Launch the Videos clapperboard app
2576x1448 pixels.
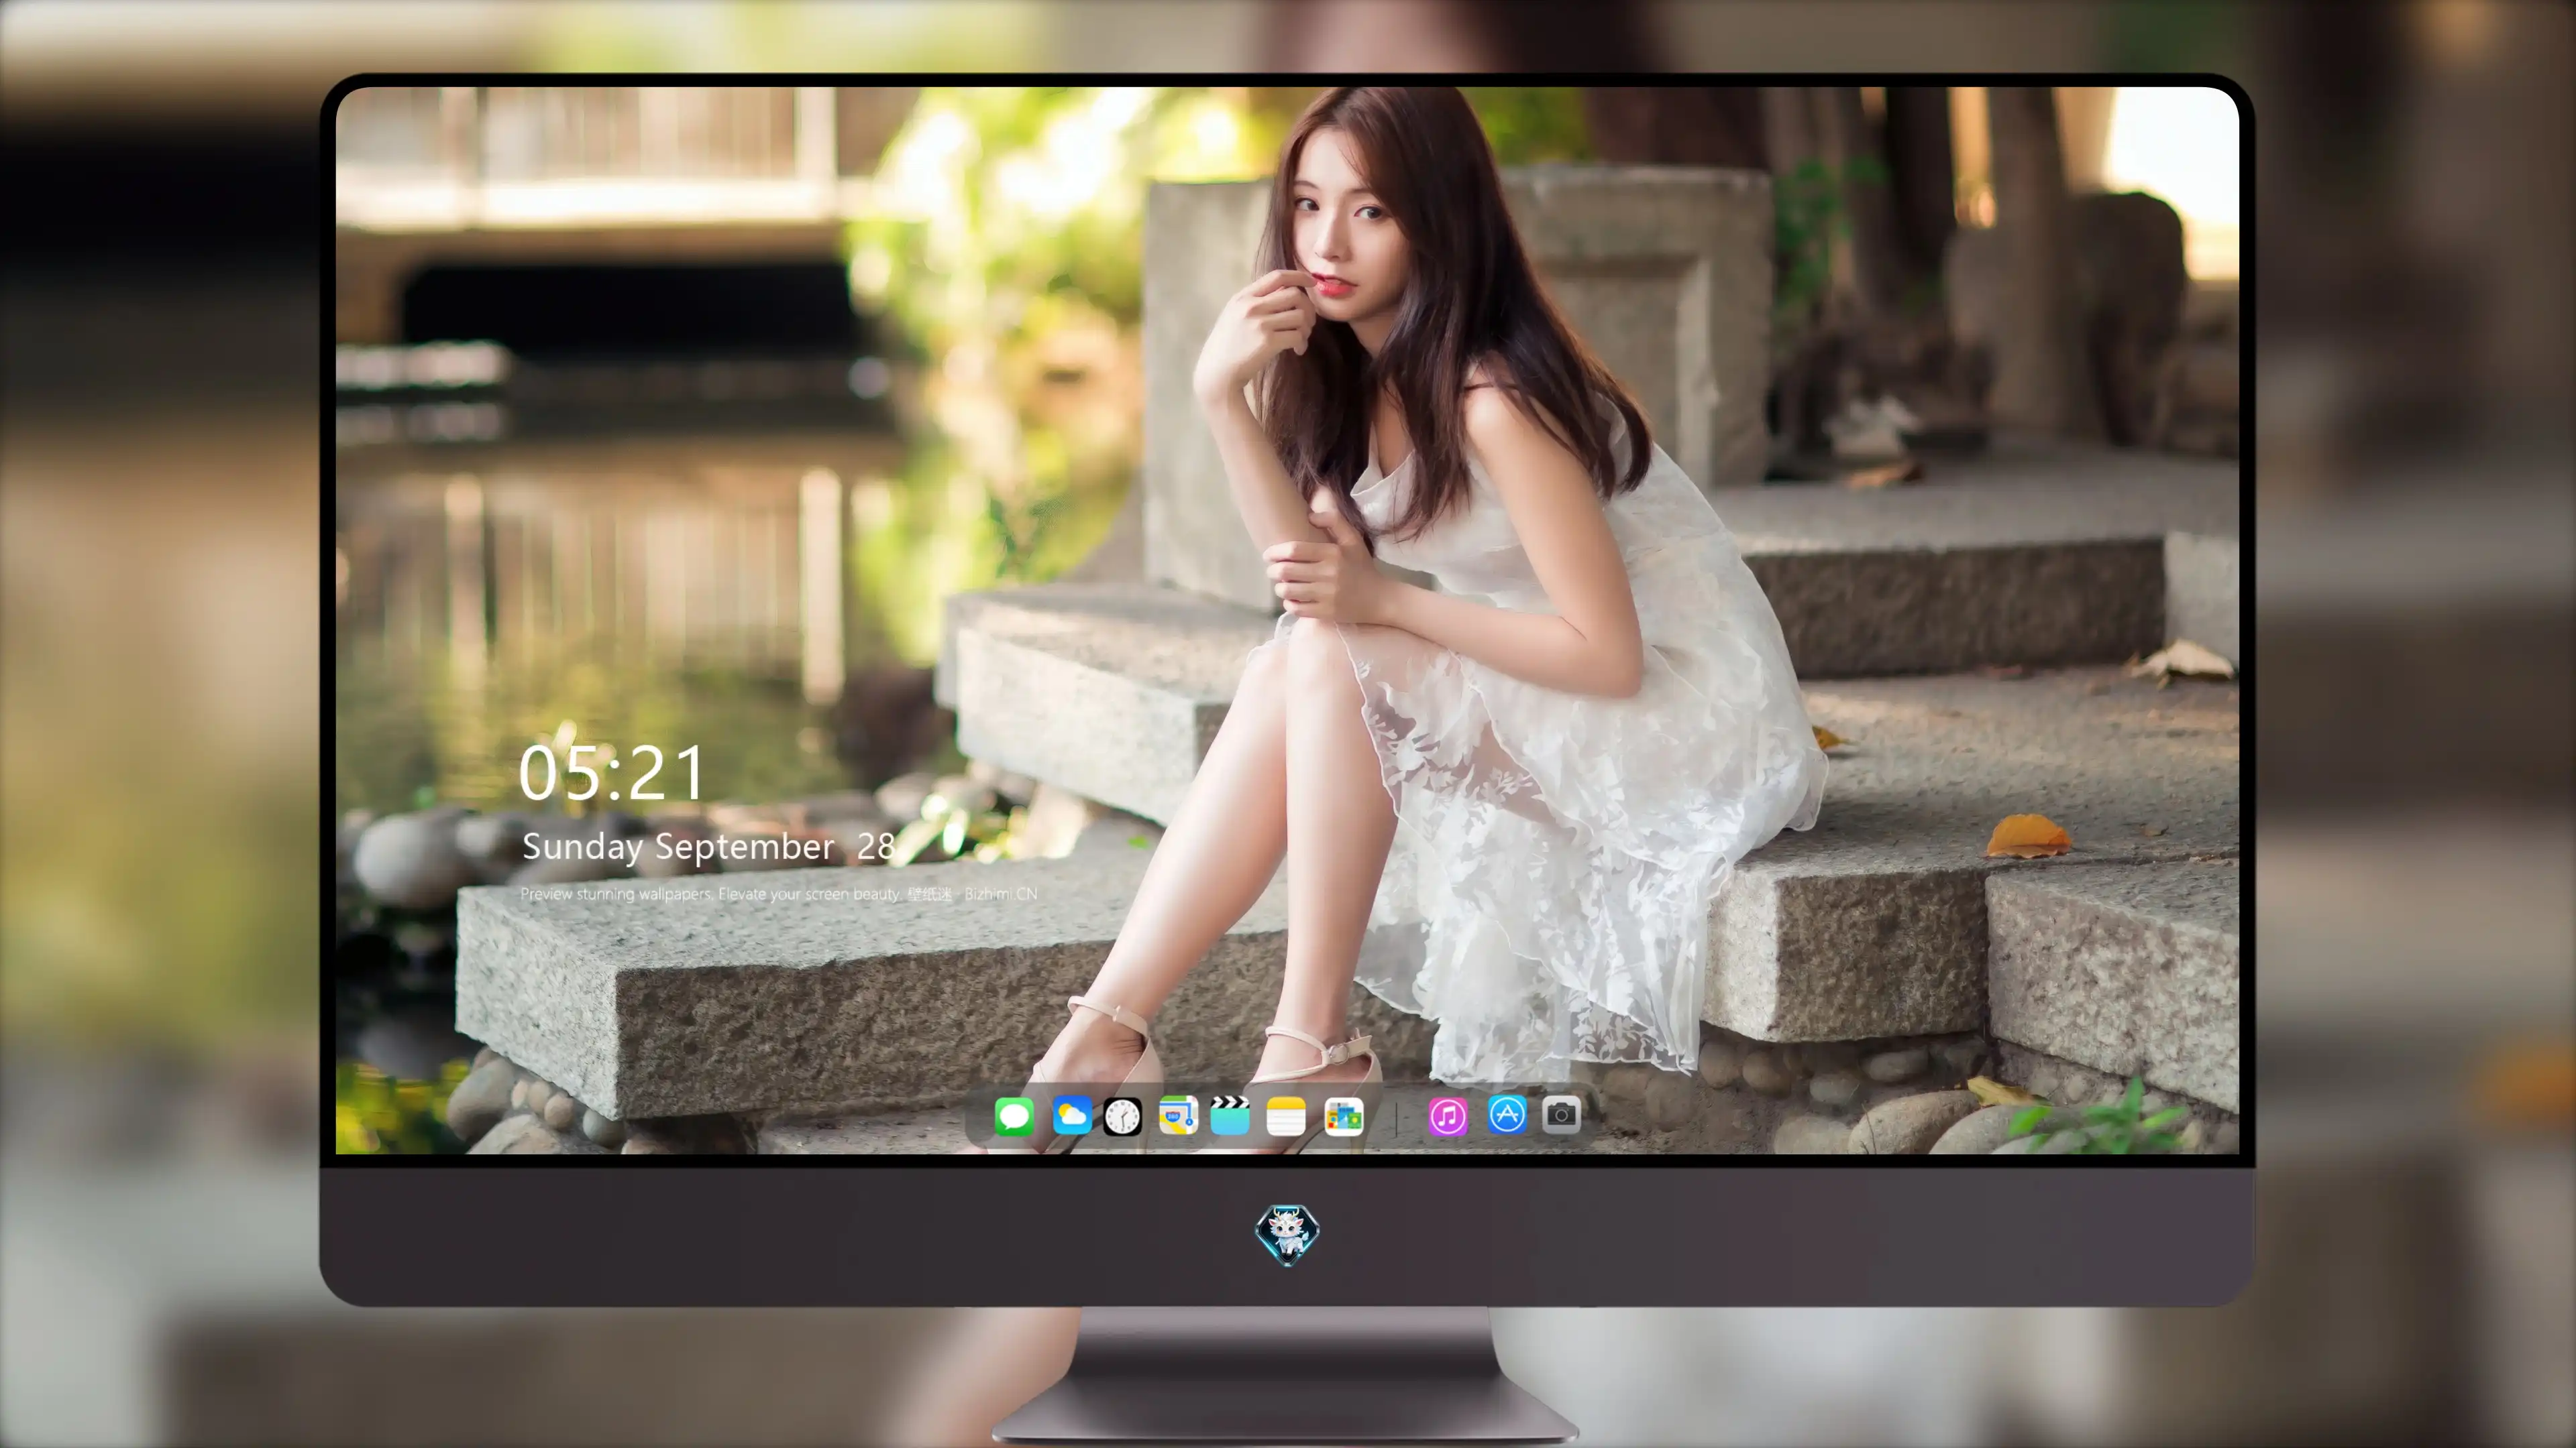1230,1116
